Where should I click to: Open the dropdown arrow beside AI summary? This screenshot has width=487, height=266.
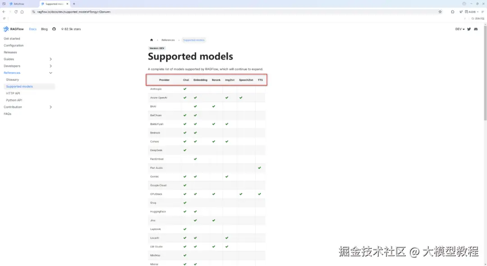click(x=478, y=12)
